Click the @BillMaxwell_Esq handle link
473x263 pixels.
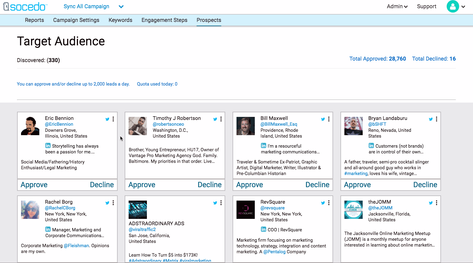click(279, 124)
